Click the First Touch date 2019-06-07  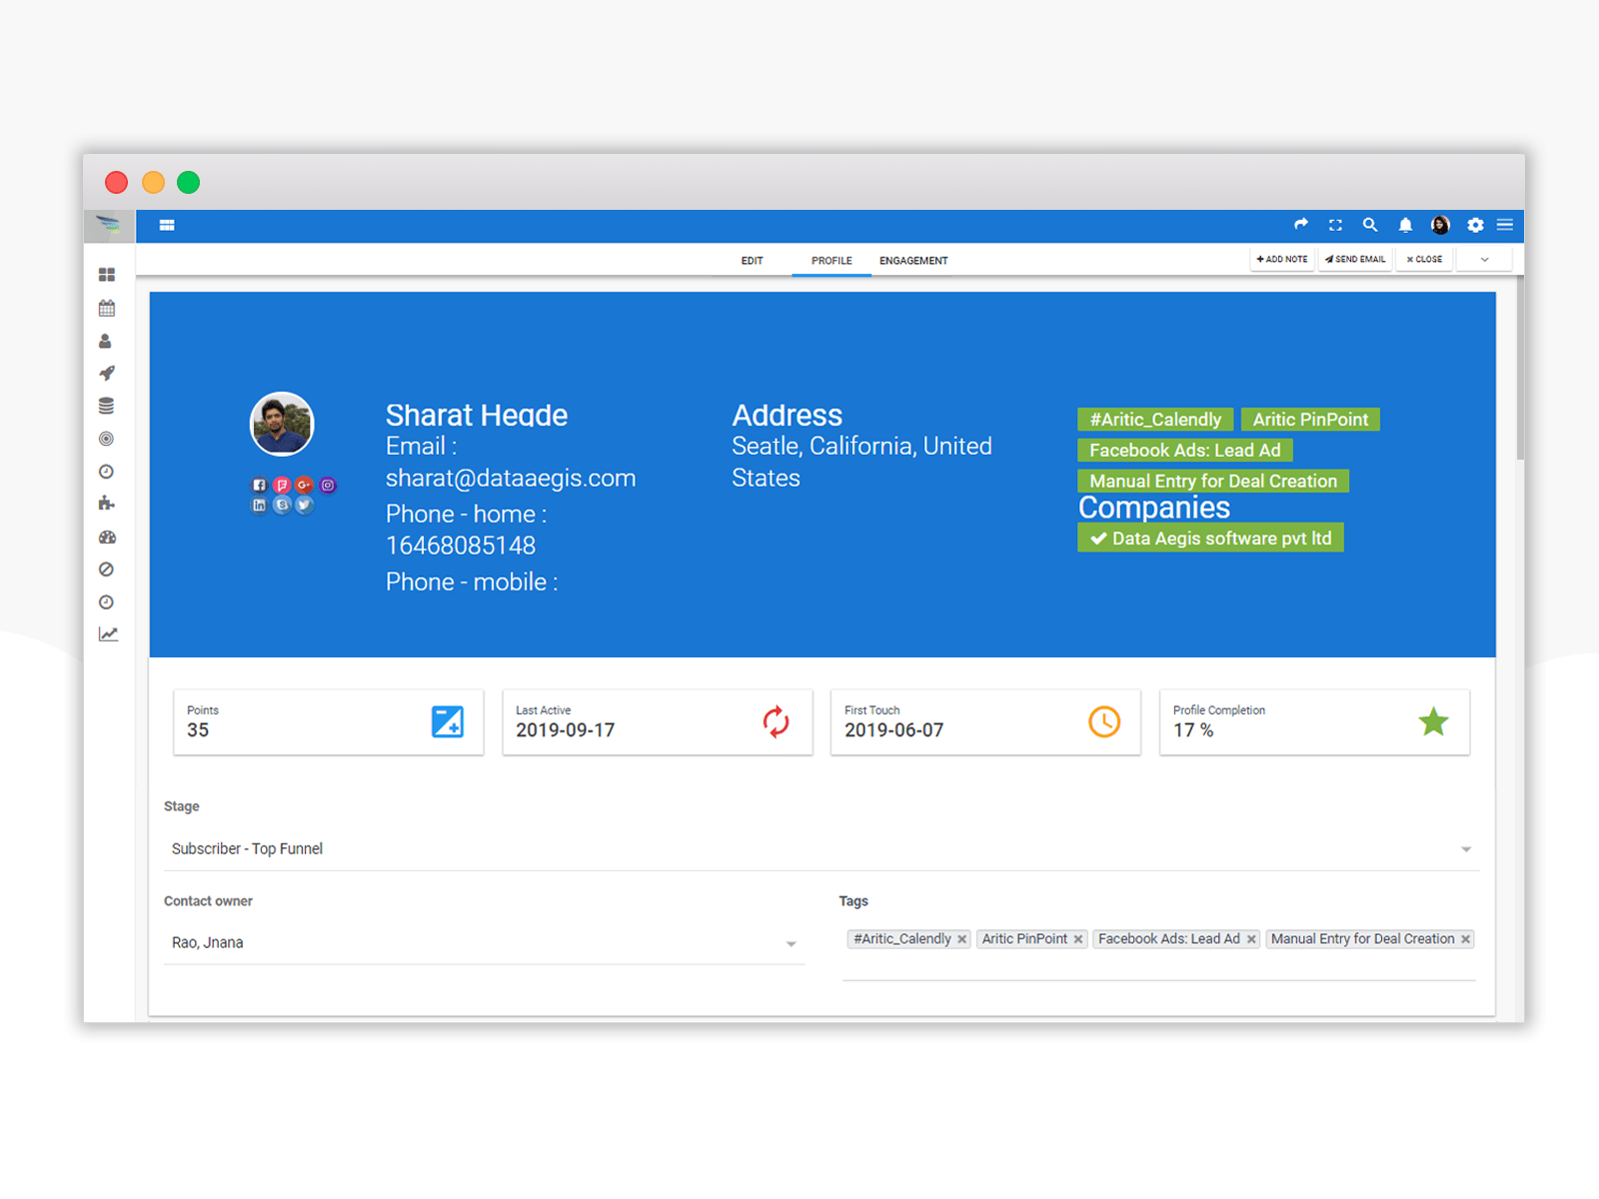coord(894,730)
